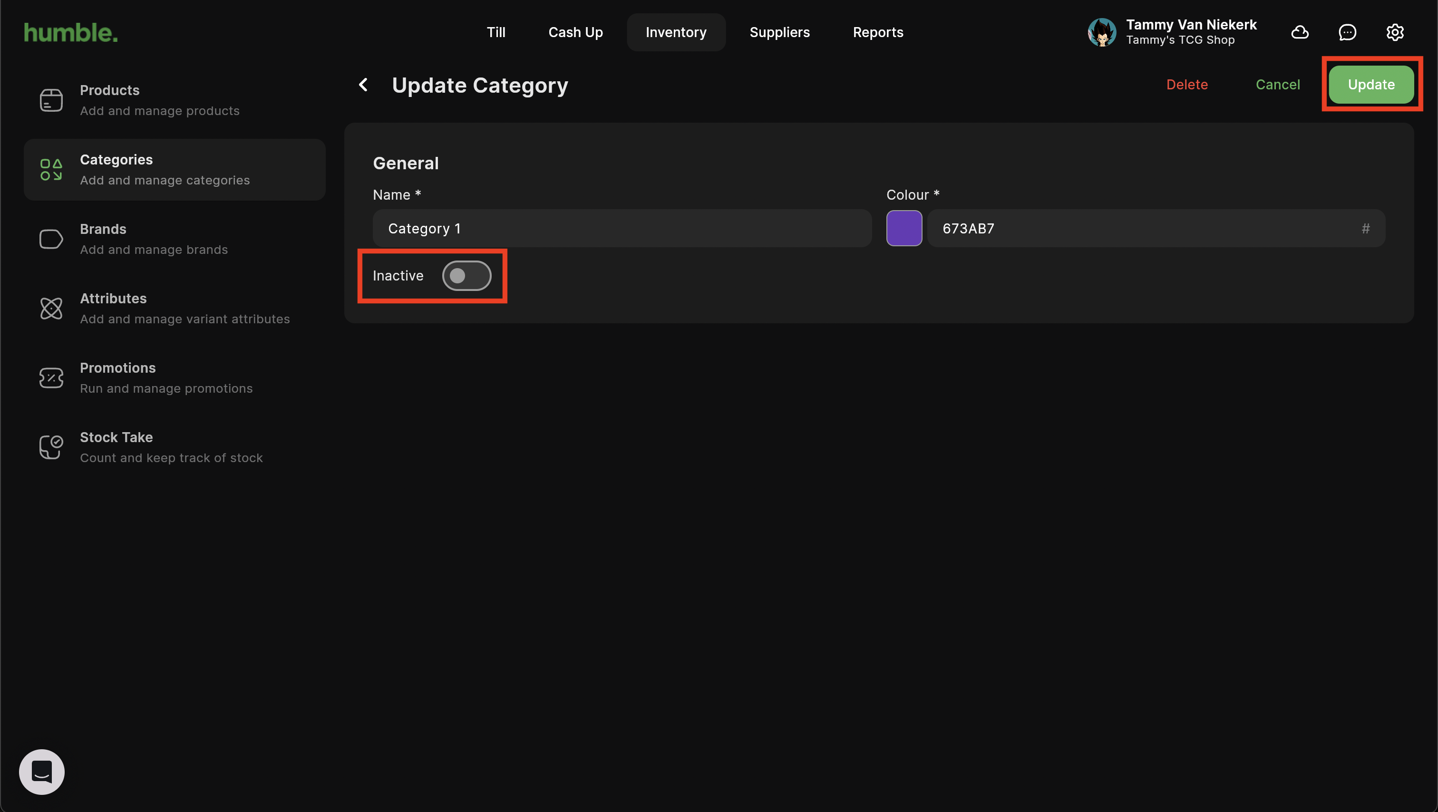
Task: Cancel the category update
Action: click(x=1277, y=85)
